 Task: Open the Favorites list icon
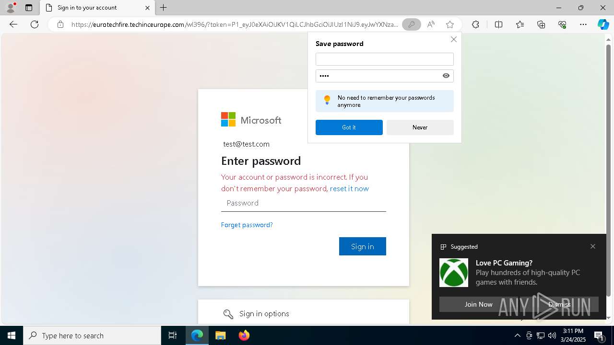pos(520,24)
